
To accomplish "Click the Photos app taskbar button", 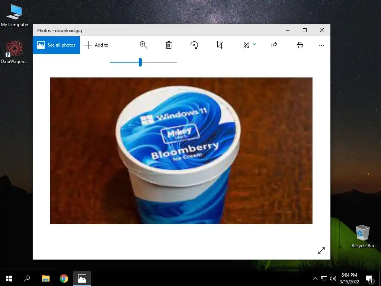I will click(x=82, y=279).
